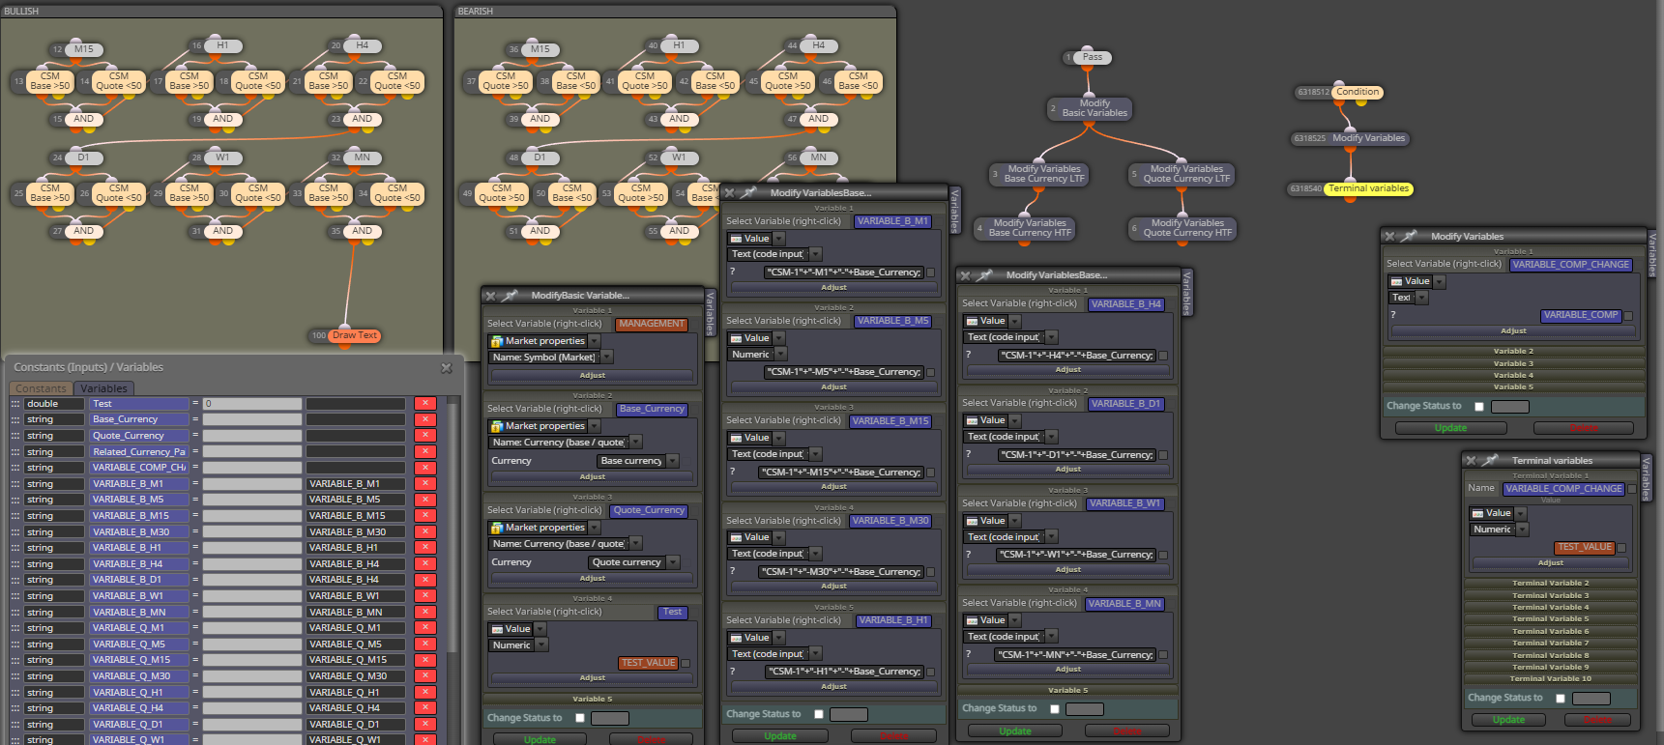This screenshot has height=745, width=1664.
Task: Delete the Base_Currency row with red X
Action: tap(424, 419)
